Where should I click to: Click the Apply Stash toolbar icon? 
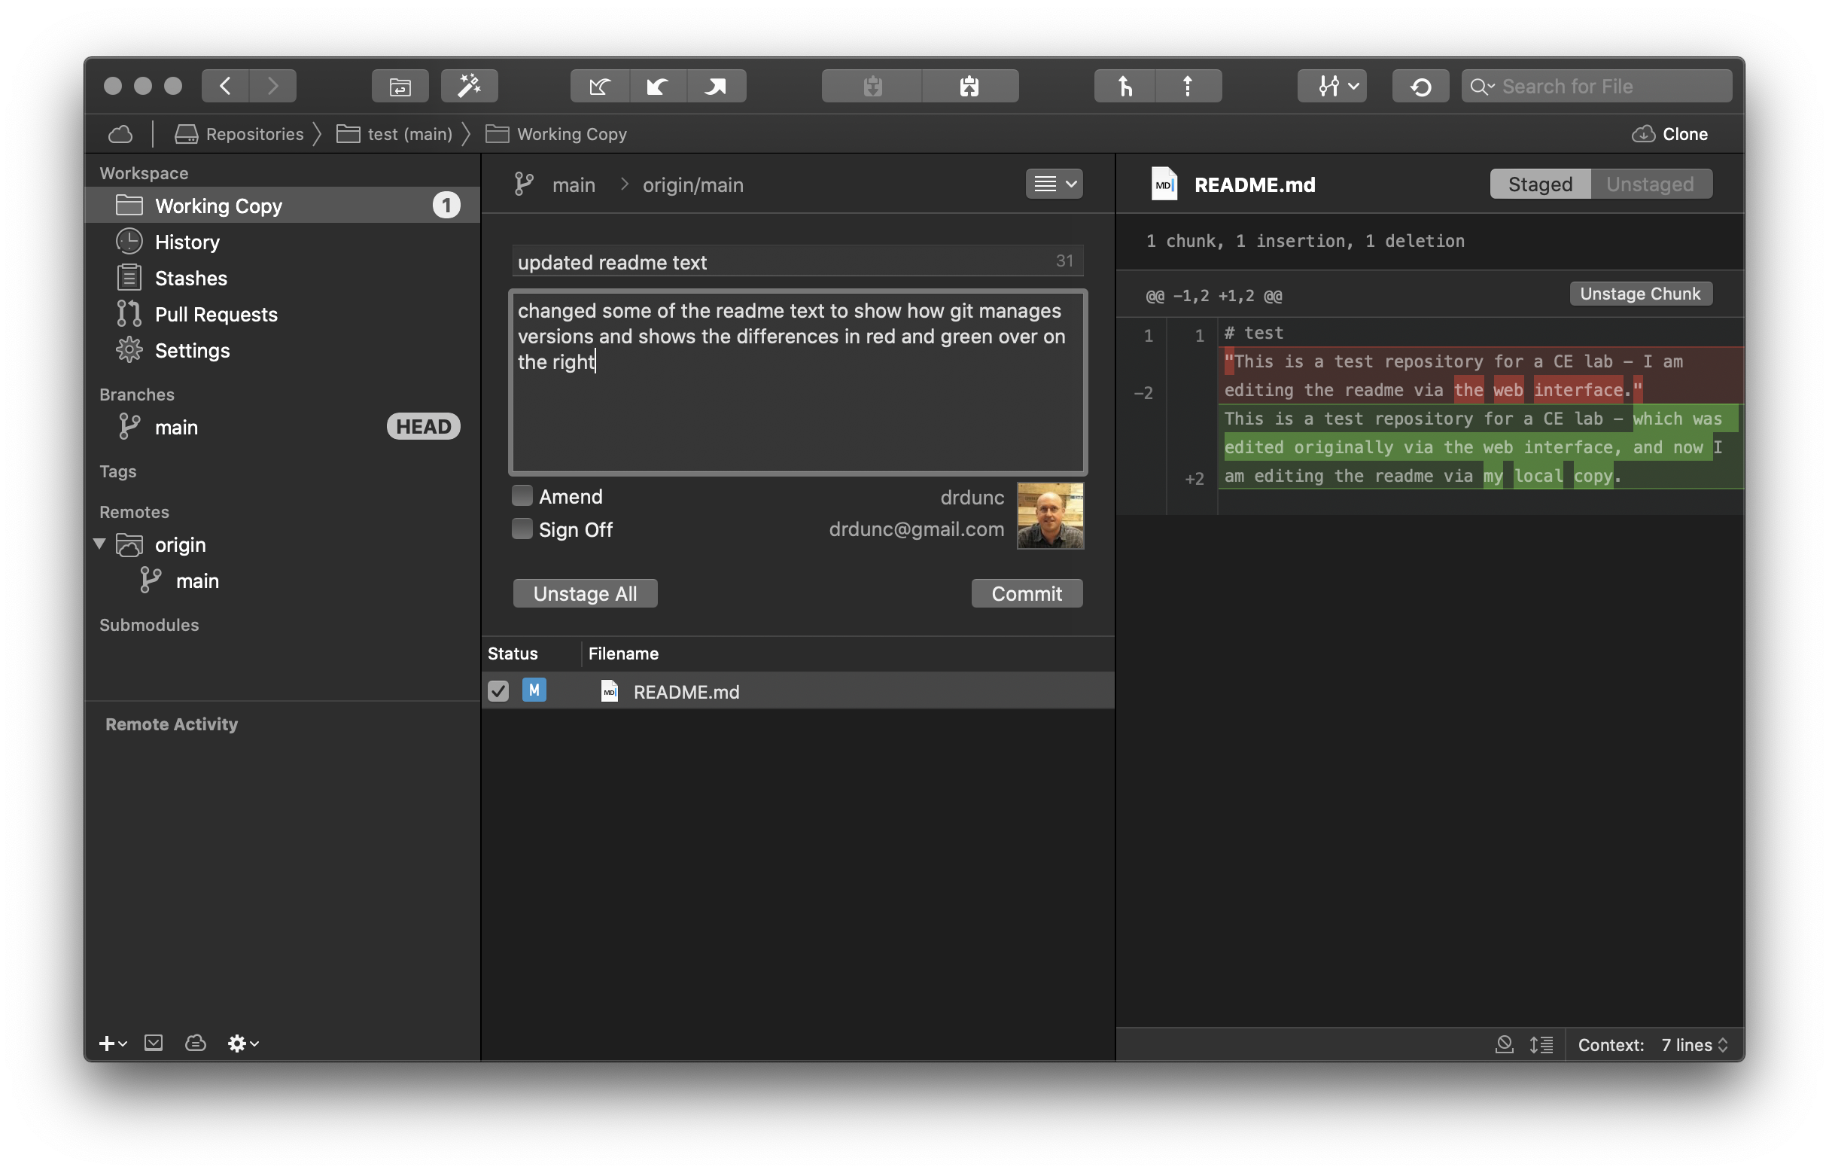point(969,86)
